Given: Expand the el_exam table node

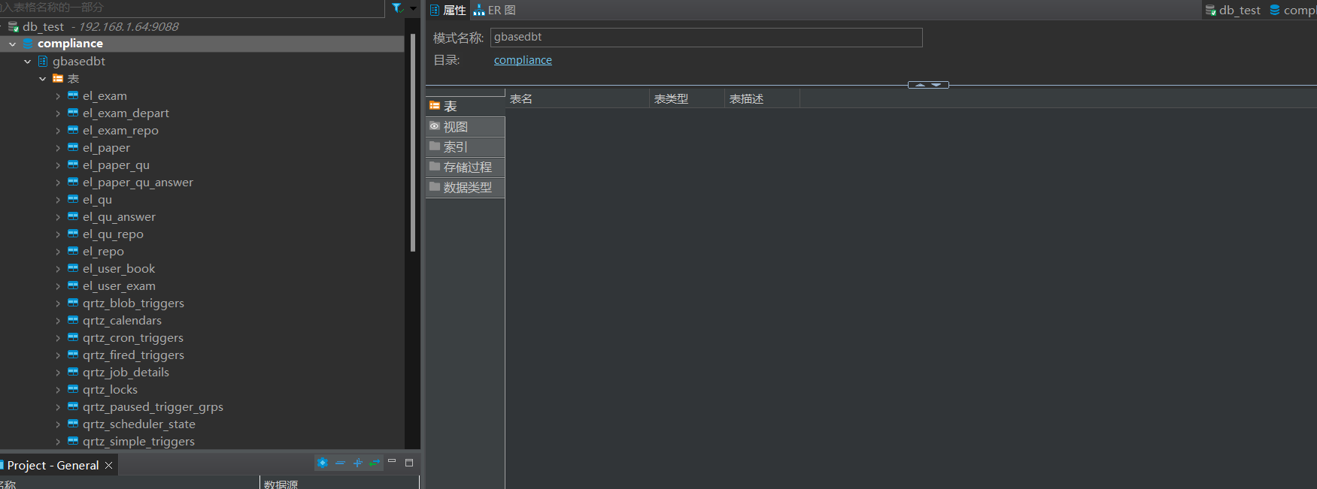Looking at the screenshot, I should pyautogui.click(x=58, y=96).
